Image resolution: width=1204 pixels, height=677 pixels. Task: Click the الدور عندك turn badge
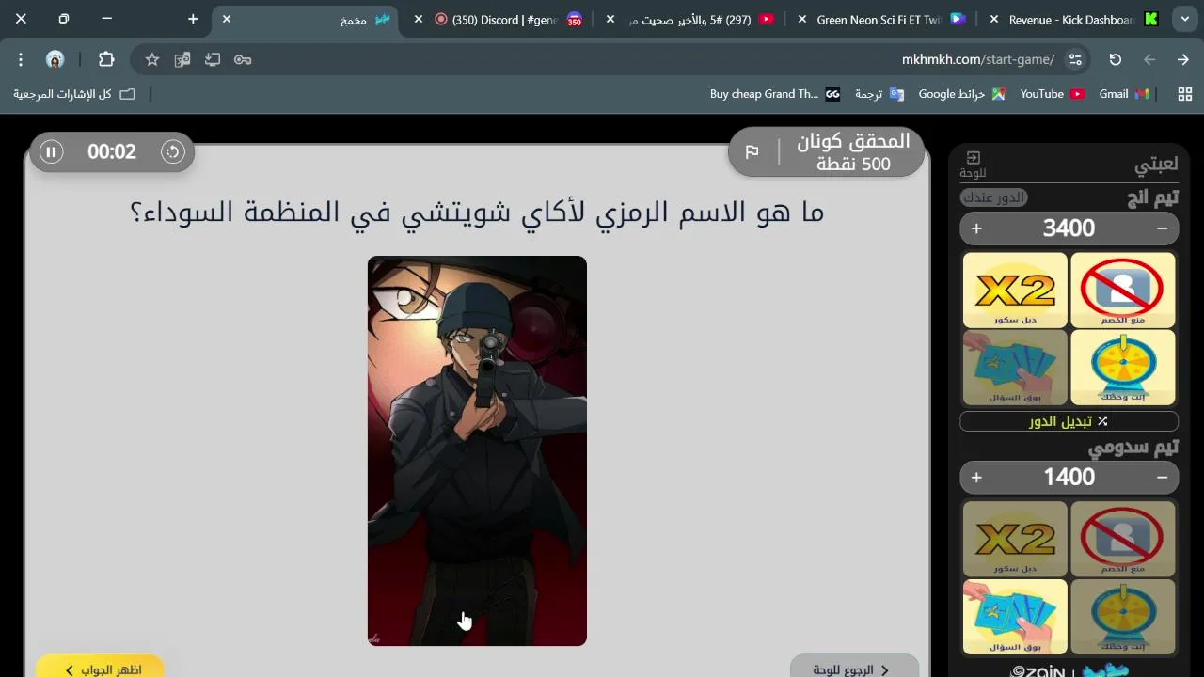pyautogui.click(x=994, y=197)
